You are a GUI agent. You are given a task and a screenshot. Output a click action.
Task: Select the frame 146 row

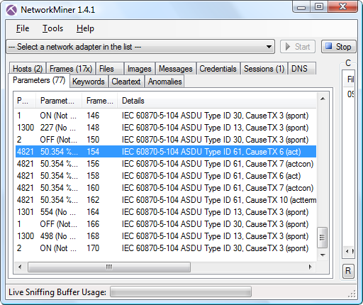[165, 116]
